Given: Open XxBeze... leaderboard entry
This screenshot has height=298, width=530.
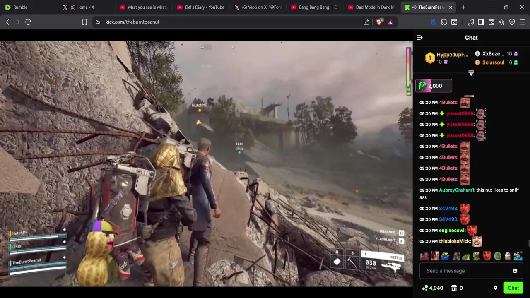Looking at the screenshot, I should [496, 54].
